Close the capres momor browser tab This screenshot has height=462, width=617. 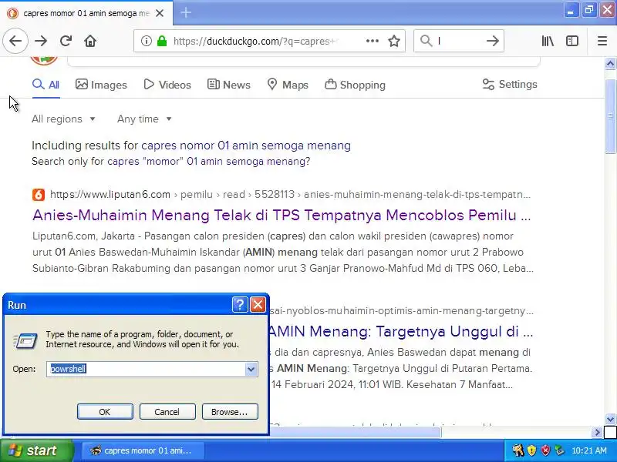coord(160,13)
